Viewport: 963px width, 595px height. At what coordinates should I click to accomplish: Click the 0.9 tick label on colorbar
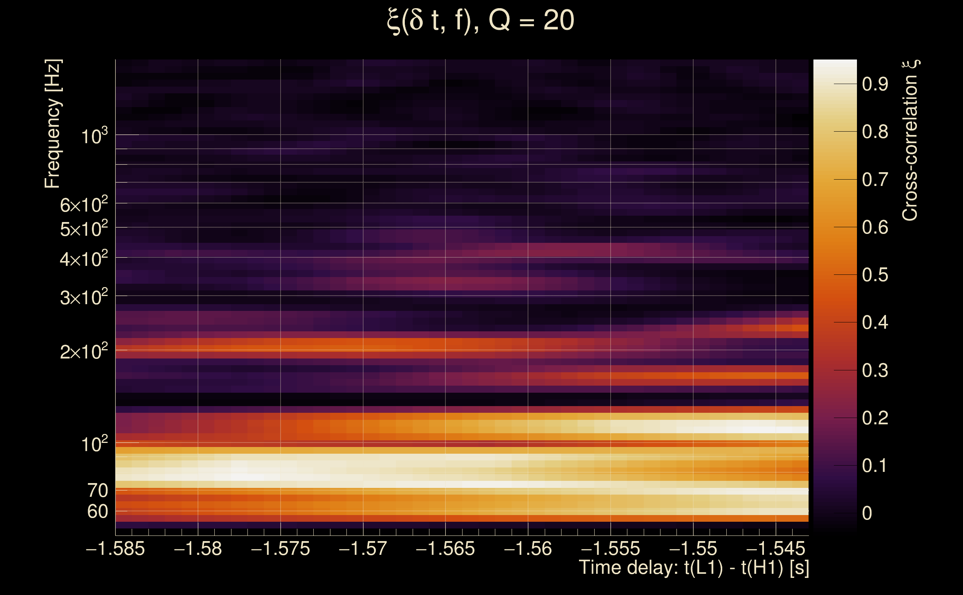tap(875, 84)
